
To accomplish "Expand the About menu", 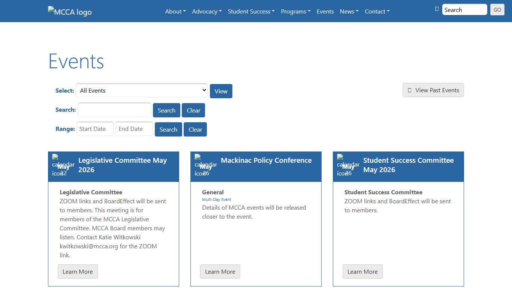I will [175, 11].
